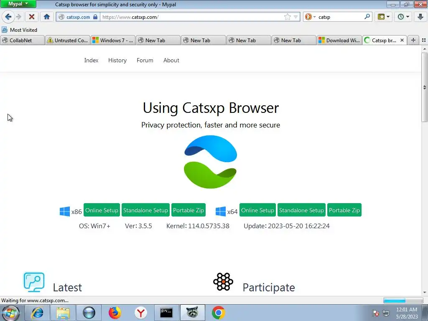Image resolution: width=428 pixels, height=321 pixels.
Task: Open the URL history dropdown arrow
Action: [296, 17]
